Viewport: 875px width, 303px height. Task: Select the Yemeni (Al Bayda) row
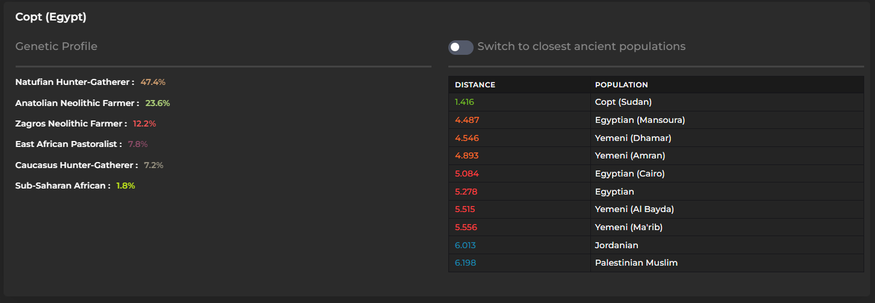pos(634,210)
